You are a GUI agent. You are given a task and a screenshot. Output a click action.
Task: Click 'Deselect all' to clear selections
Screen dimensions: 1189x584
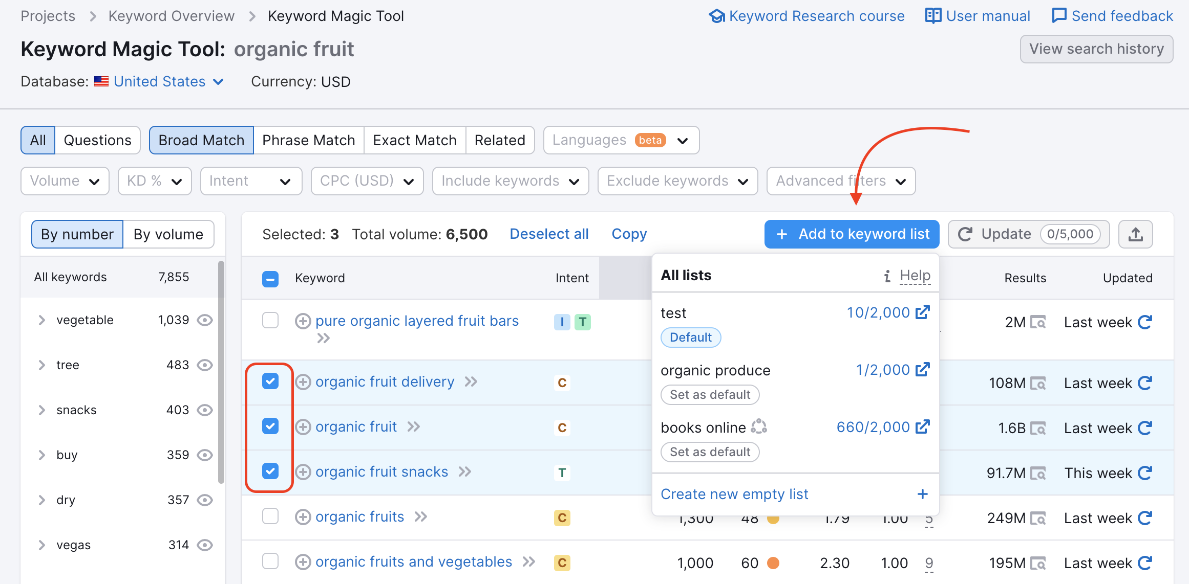pyautogui.click(x=550, y=233)
